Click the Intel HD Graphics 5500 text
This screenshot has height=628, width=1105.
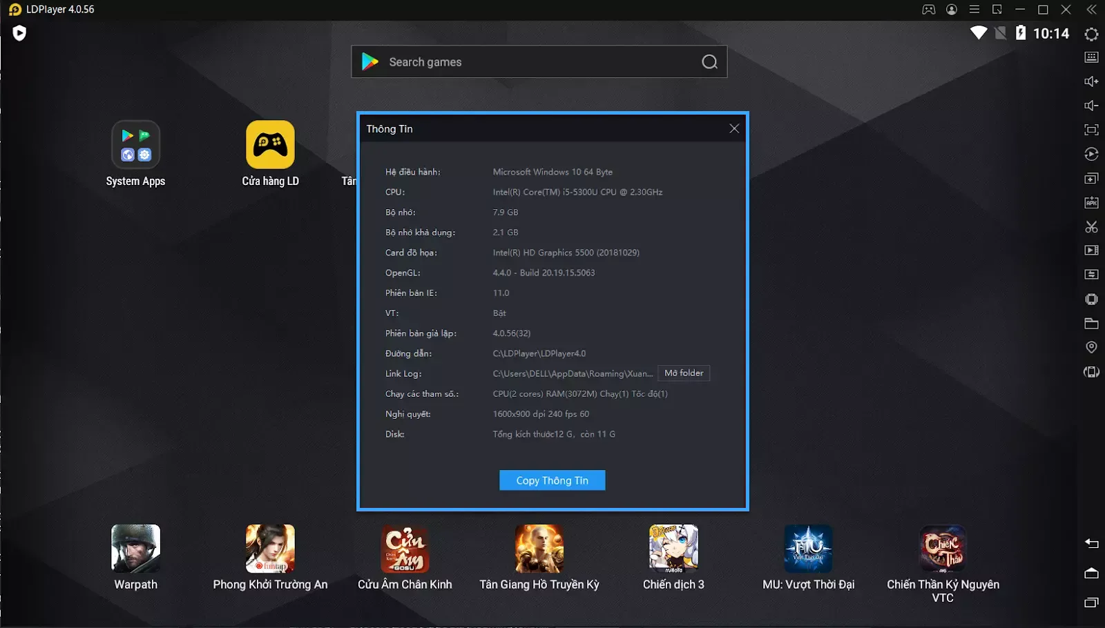566,253
